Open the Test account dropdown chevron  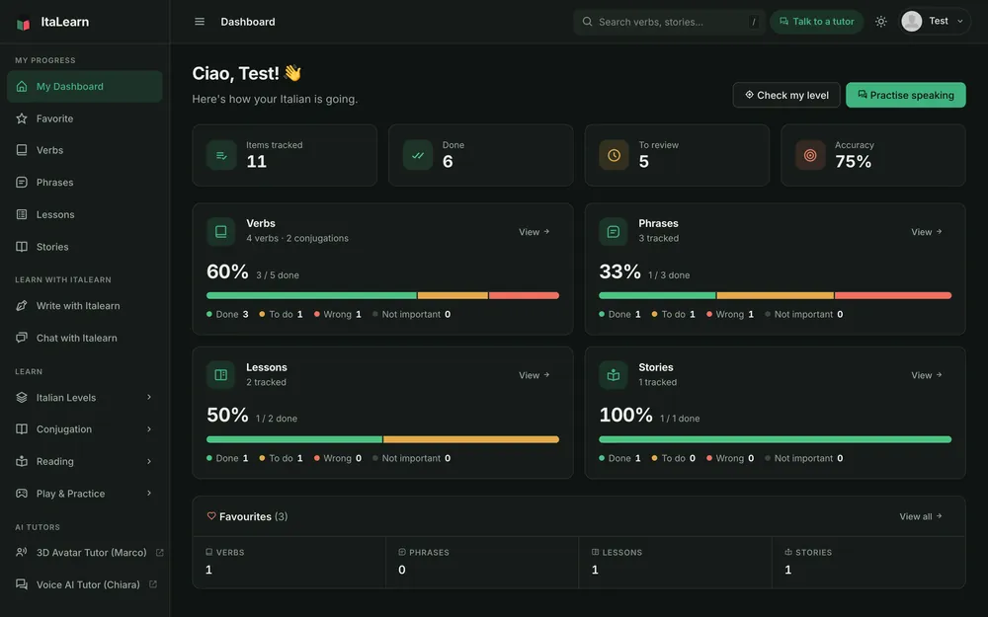tap(959, 22)
